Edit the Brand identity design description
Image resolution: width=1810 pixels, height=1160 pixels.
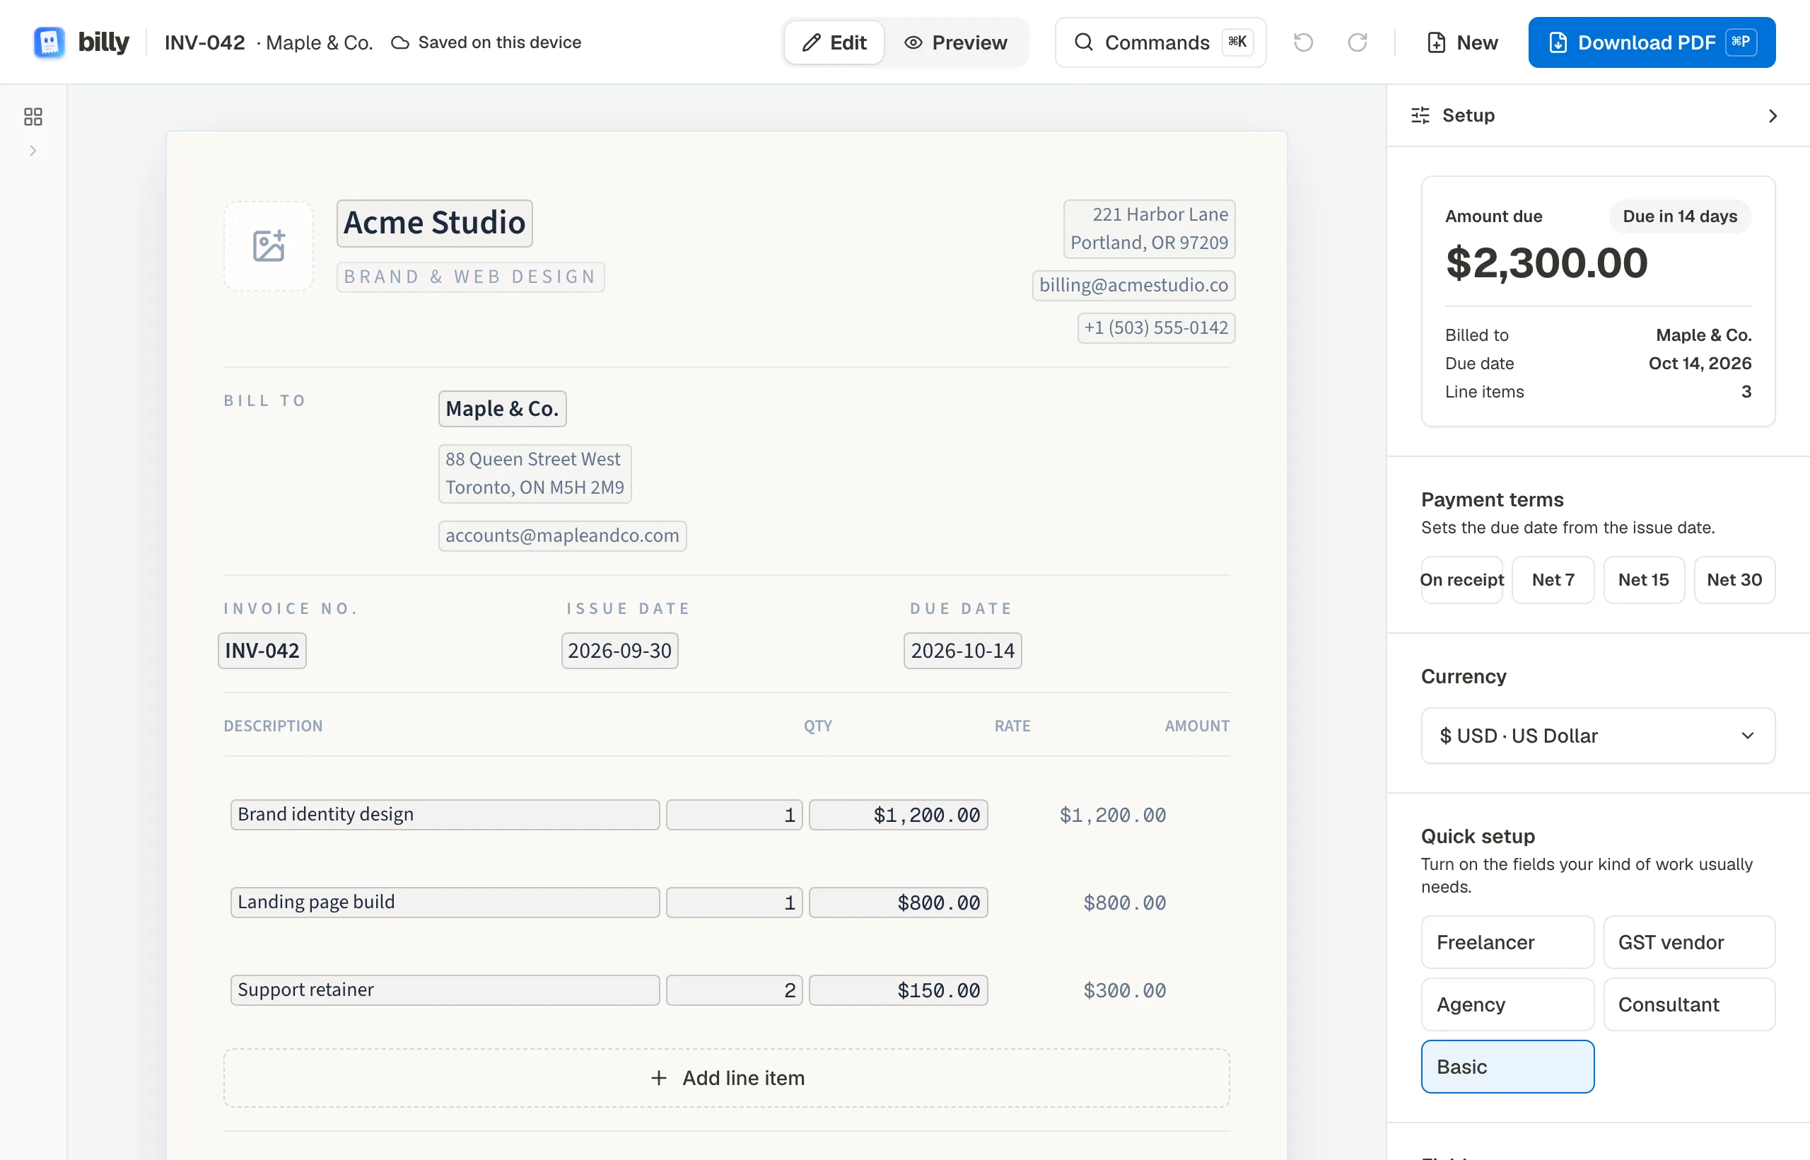pyautogui.click(x=445, y=814)
